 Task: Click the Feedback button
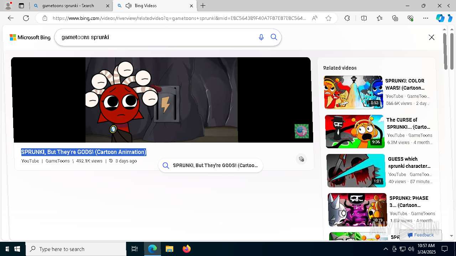pos(421,235)
